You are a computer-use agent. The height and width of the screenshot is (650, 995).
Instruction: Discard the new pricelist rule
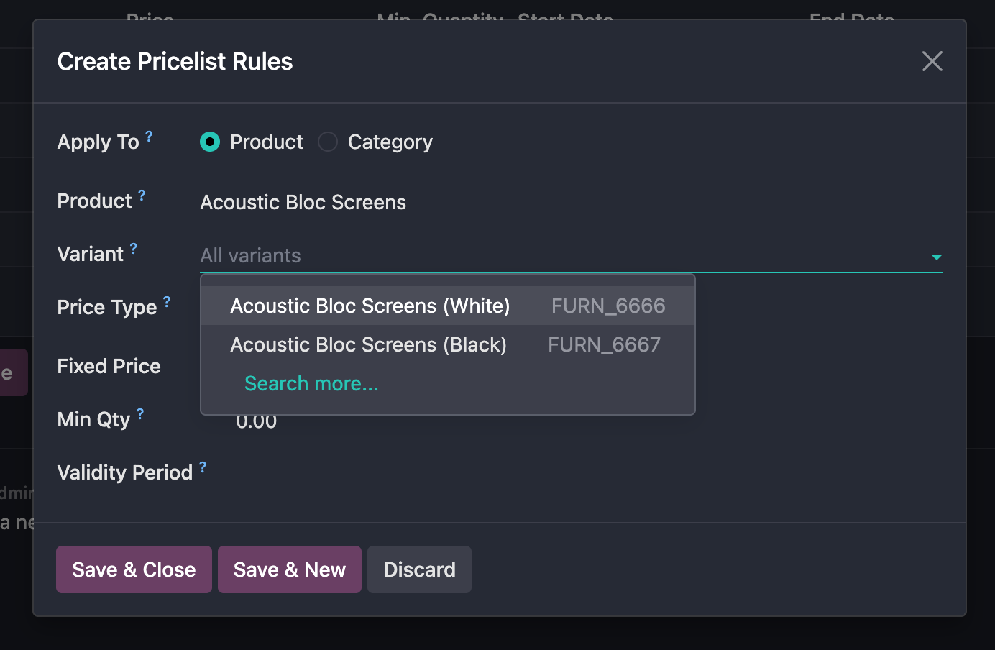[419, 569]
